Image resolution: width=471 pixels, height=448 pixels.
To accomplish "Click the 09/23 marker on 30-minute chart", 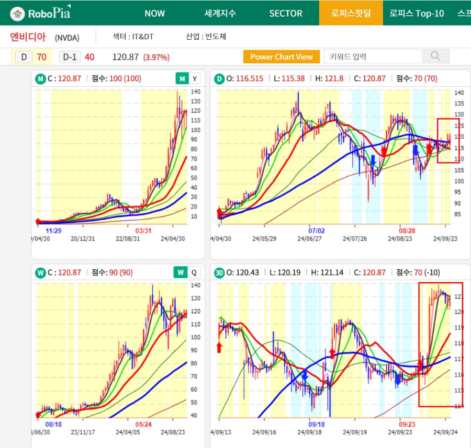I will pos(407,424).
